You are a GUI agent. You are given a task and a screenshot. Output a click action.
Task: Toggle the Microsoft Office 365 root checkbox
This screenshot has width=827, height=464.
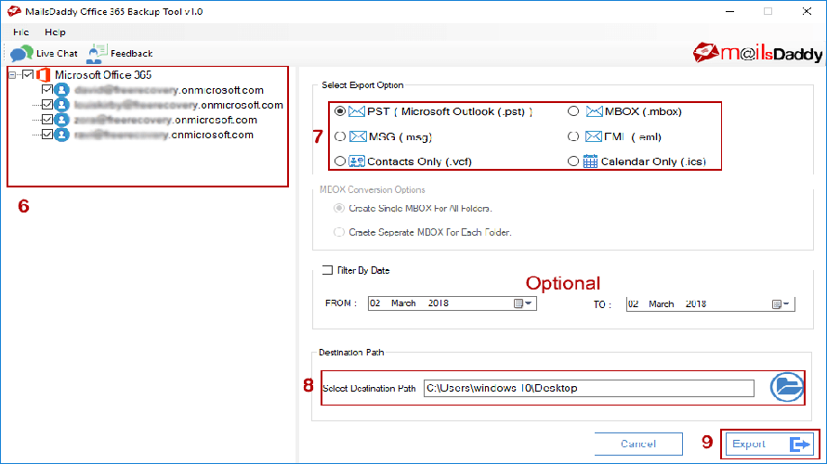pyautogui.click(x=28, y=75)
